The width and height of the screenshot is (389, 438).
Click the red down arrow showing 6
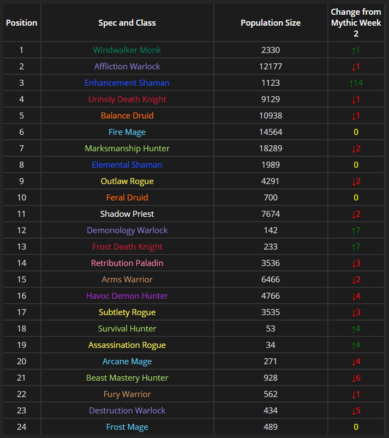(x=356, y=378)
